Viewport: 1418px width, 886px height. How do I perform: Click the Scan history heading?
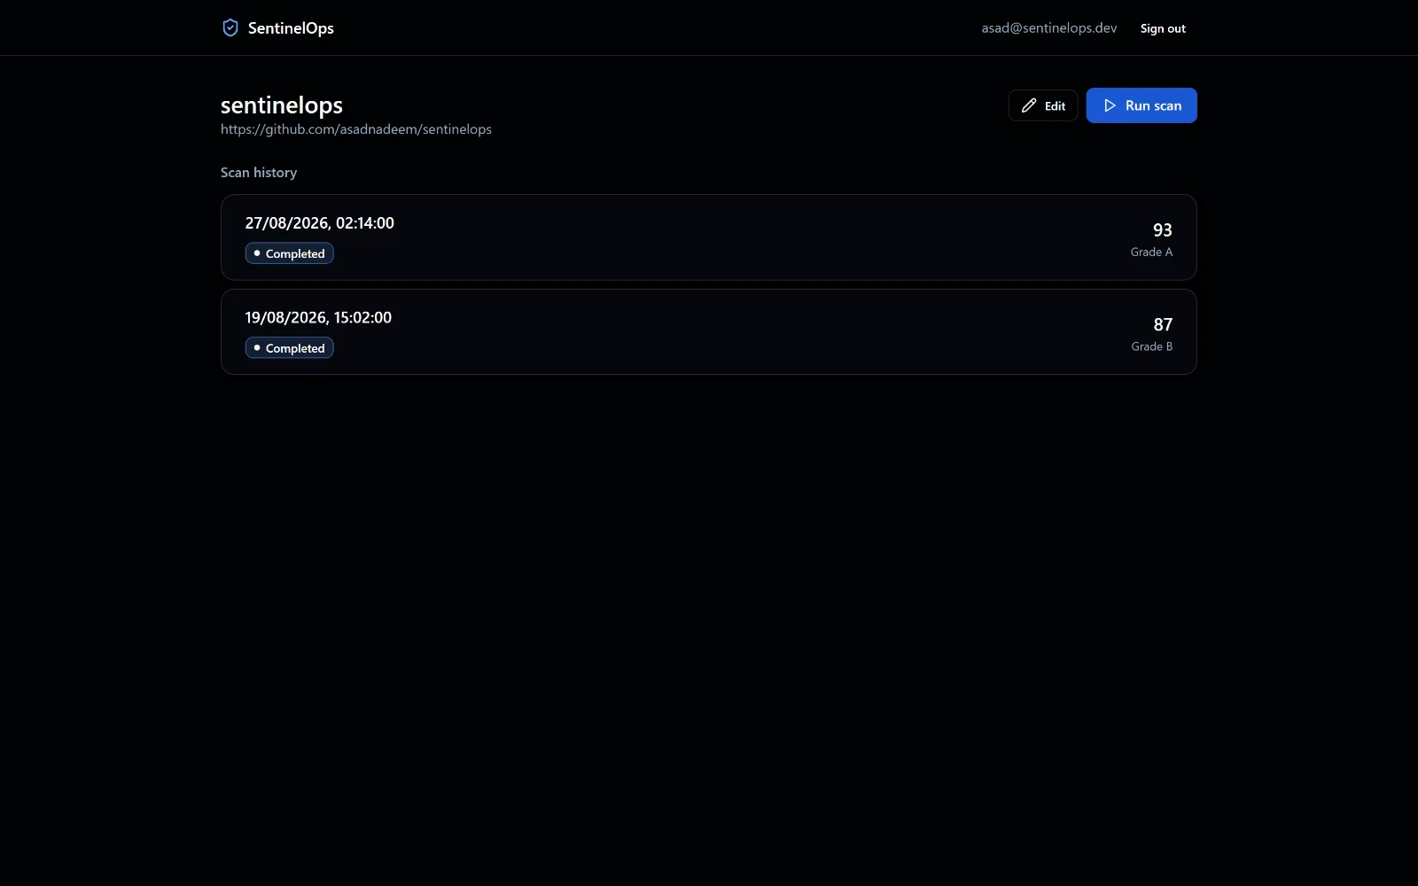click(x=259, y=173)
